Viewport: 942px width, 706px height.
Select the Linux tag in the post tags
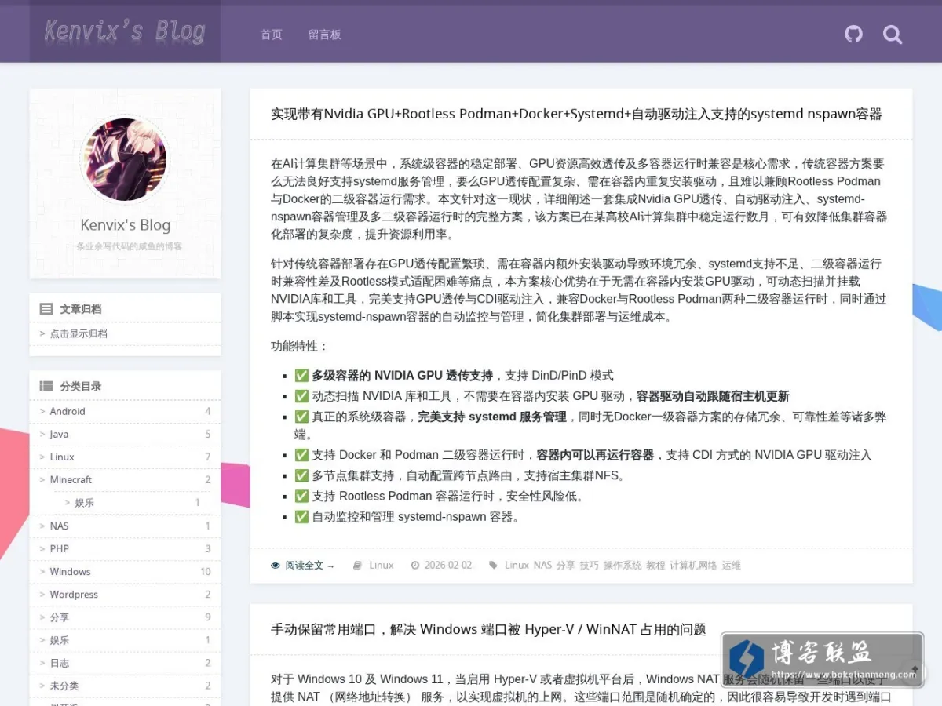coord(517,565)
